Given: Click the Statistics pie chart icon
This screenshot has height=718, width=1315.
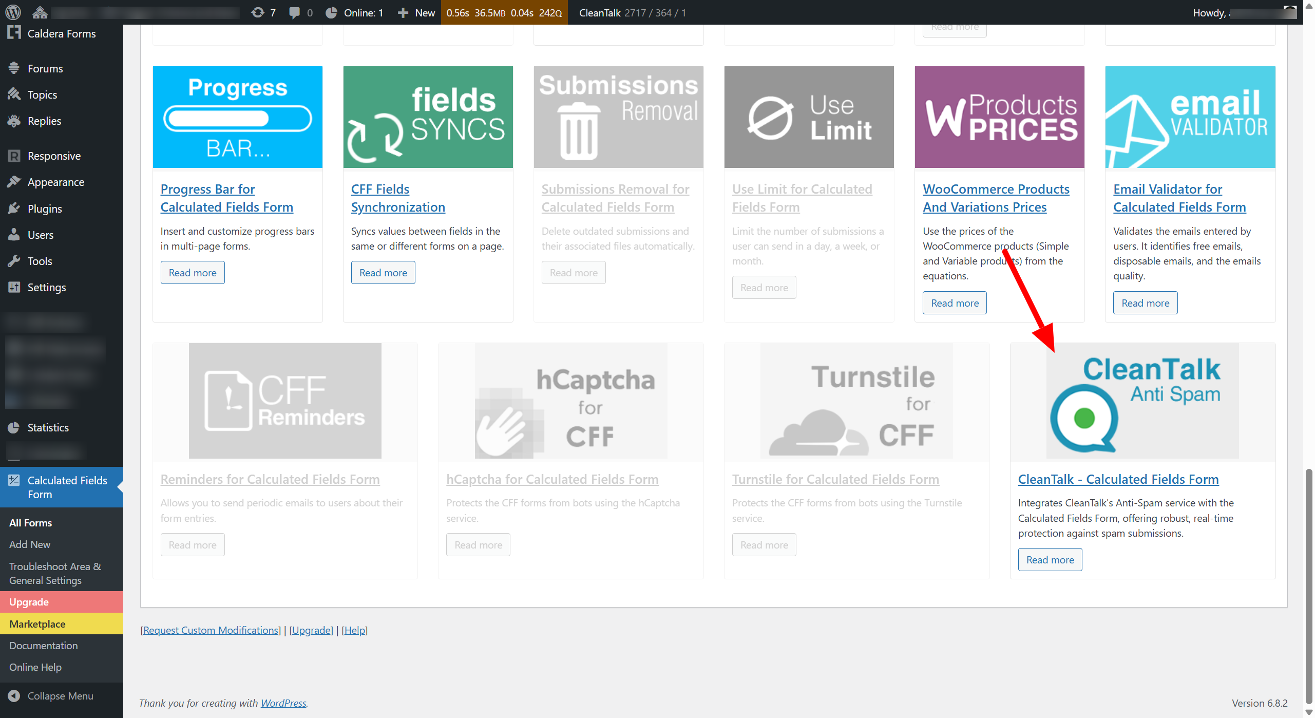Looking at the screenshot, I should click(14, 427).
